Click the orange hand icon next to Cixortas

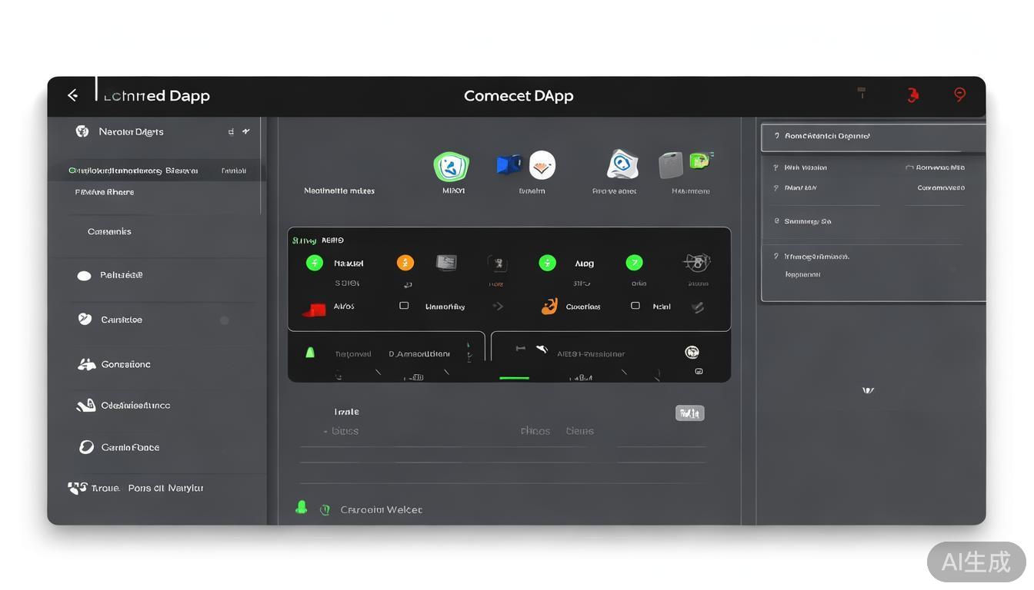pos(549,307)
